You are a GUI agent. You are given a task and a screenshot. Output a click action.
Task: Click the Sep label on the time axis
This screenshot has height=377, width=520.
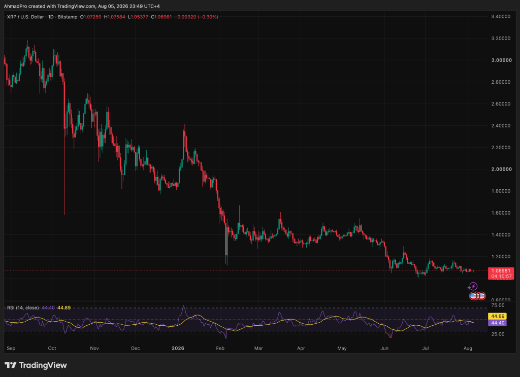click(x=11, y=348)
